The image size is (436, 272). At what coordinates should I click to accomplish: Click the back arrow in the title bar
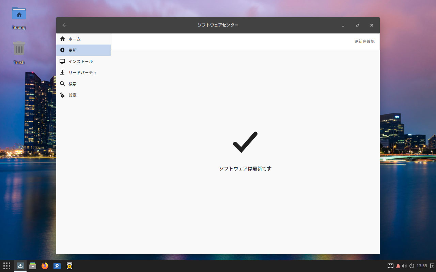pyautogui.click(x=64, y=25)
